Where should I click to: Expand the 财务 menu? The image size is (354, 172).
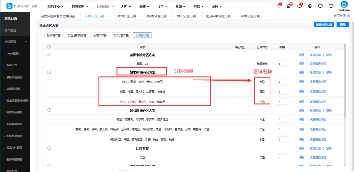198,7
